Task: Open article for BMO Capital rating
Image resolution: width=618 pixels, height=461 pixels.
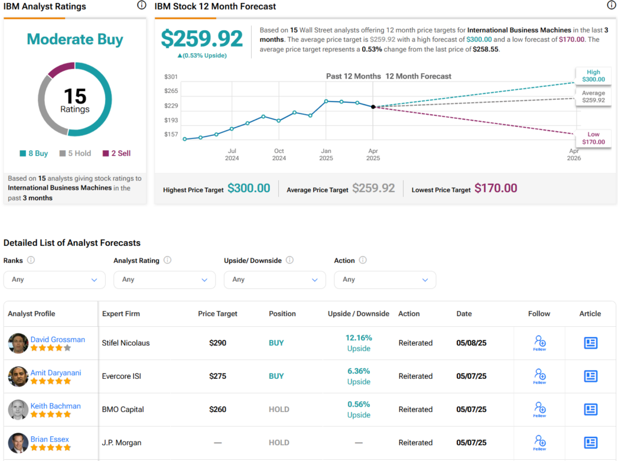Action: coord(590,409)
